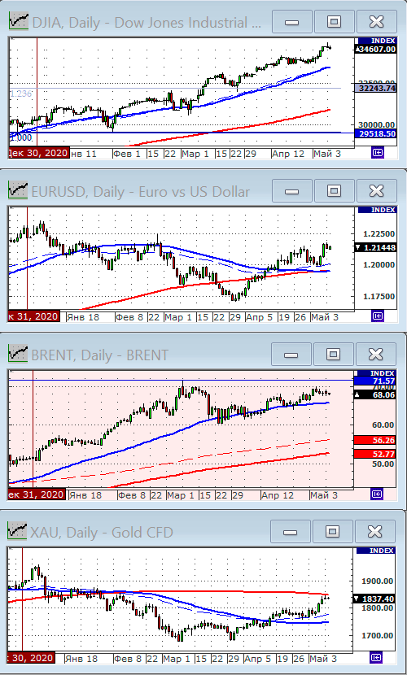Click the date marker ending 30, 2020 in XAU chart
Screen dimensions: 407x675
tap(32, 658)
